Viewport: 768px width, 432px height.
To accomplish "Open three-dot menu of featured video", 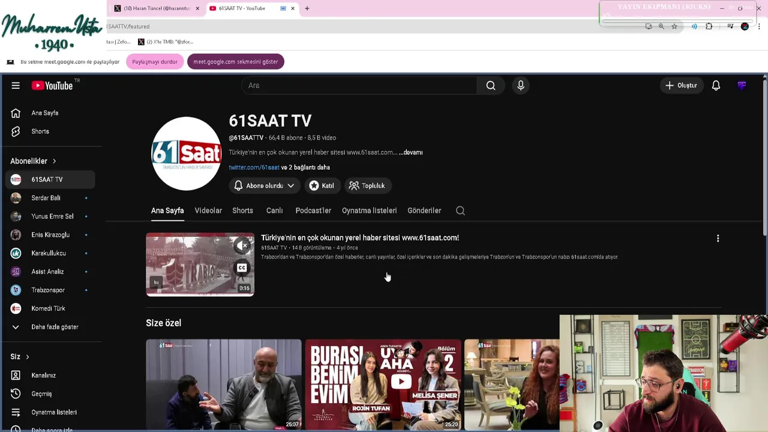I will click(718, 238).
